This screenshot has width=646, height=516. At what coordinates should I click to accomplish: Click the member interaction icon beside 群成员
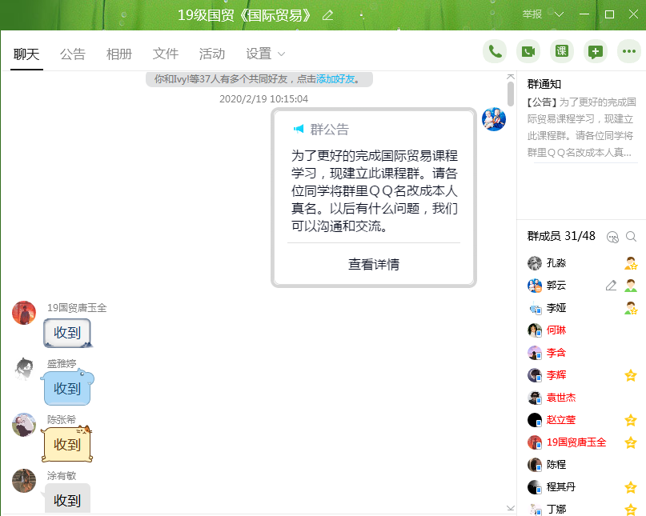pos(613,237)
